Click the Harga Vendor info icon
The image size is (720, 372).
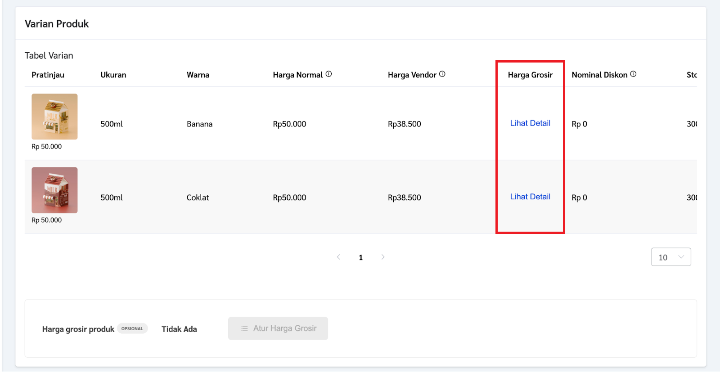tap(442, 74)
